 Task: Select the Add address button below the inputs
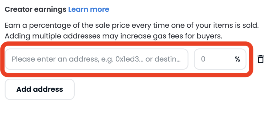(40, 89)
